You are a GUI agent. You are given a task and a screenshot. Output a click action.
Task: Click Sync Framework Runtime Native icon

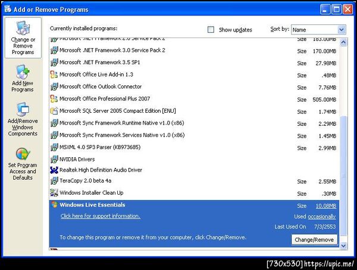(54, 123)
